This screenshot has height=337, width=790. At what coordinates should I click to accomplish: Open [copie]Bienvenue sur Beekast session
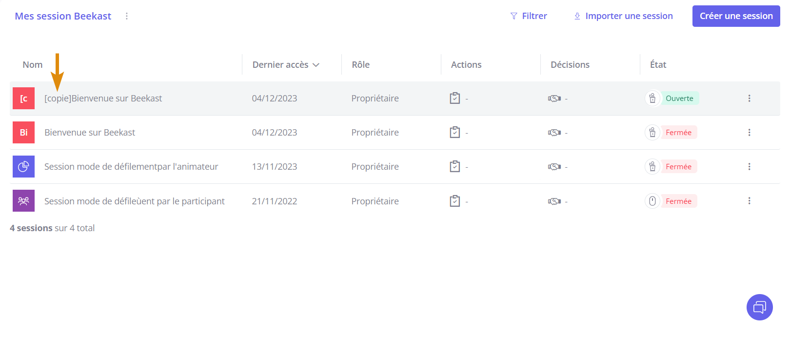coord(103,99)
